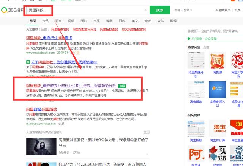Viewport: 243px width, 166px height.
Task: Click the green 官网 badge
Action: coord(122,86)
